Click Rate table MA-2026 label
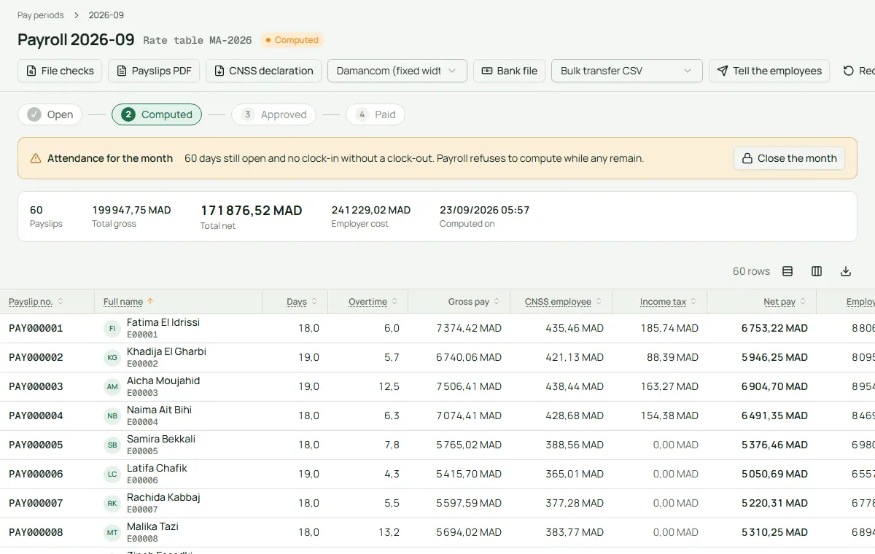The image size is (875, 554). (198, 40)
